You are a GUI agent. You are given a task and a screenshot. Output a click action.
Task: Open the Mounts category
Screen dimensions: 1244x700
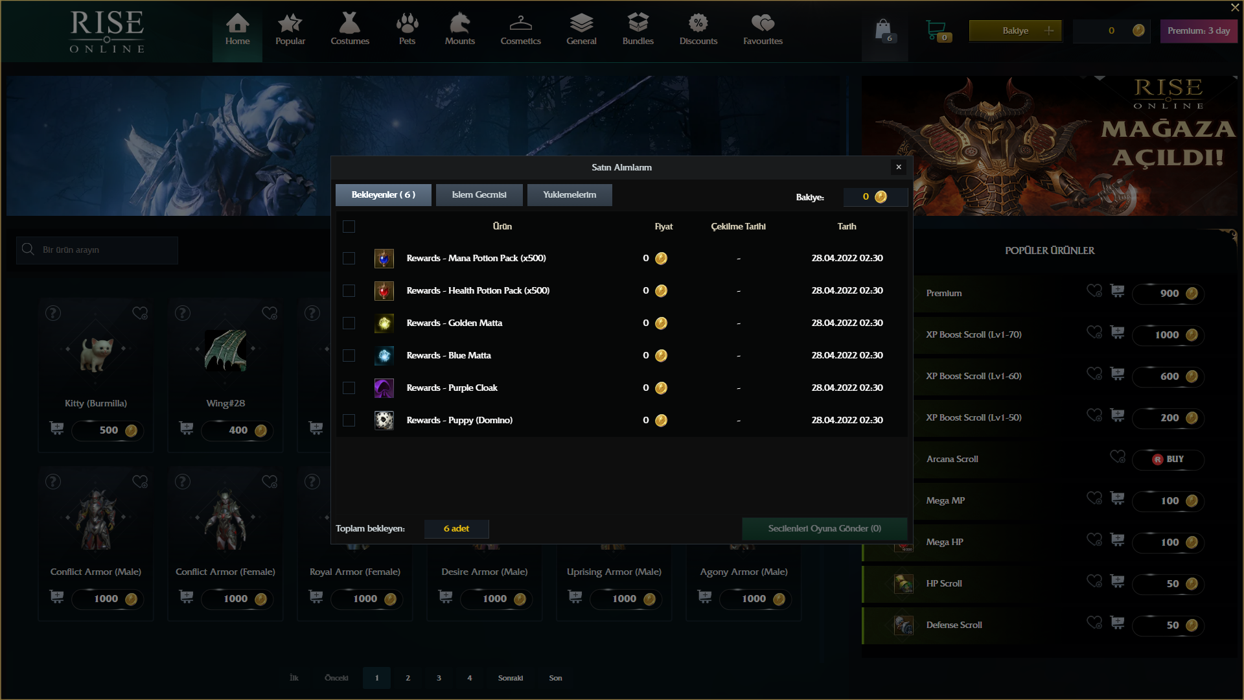[459, 30]
